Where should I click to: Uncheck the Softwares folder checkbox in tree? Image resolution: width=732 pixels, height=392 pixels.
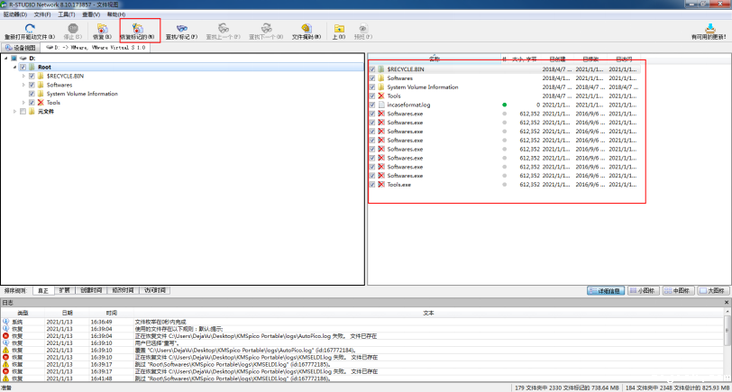(x=32, y=85)
